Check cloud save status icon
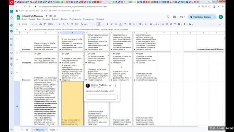The width and height of the screenshot is (234, 132). [55, 16]
